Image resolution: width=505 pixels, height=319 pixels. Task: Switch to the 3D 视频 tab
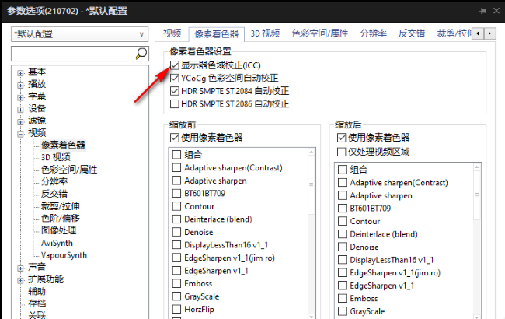click(x=264, y=33)
